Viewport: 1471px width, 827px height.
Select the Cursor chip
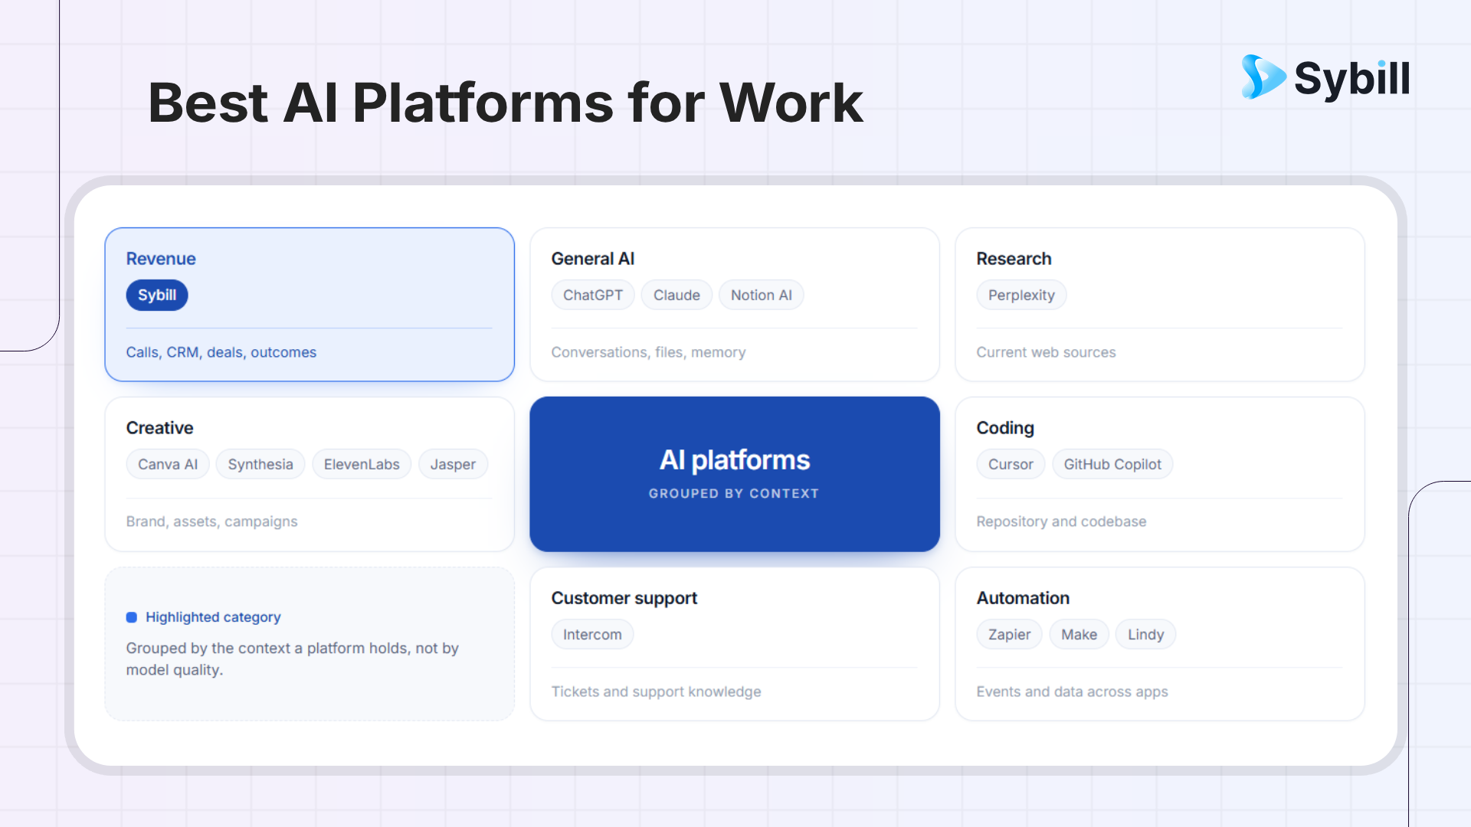coord(1011,464)
